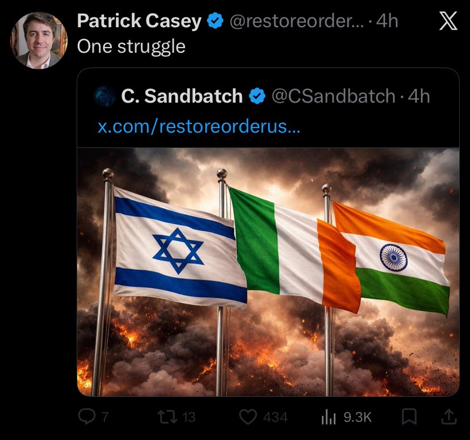Tap the repost arrows icon
Screen dimensions: 470x440
[167, 417]
